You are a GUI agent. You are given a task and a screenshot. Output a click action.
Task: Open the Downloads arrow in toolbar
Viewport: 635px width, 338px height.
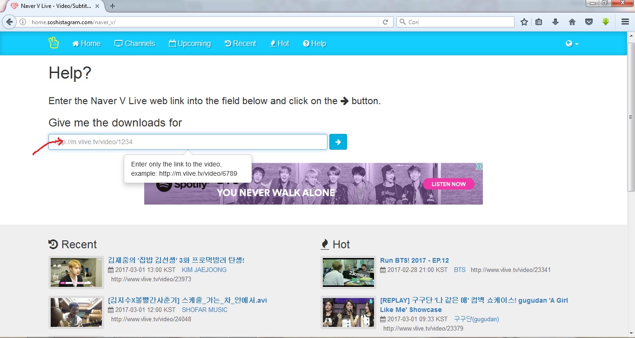click(x=555, y=22)
